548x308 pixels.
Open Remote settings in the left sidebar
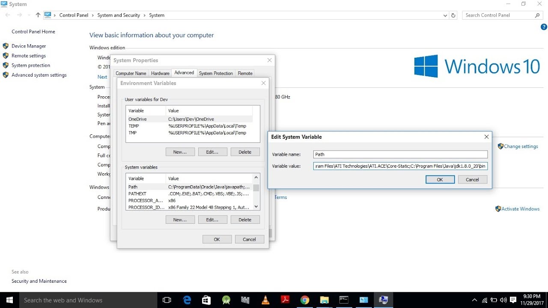[x=29, y=56]
